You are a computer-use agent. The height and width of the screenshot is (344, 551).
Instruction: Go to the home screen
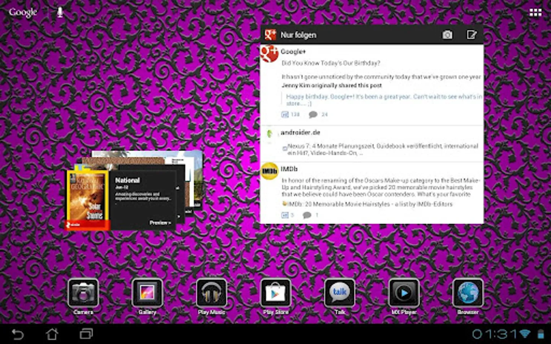(52, 334)
